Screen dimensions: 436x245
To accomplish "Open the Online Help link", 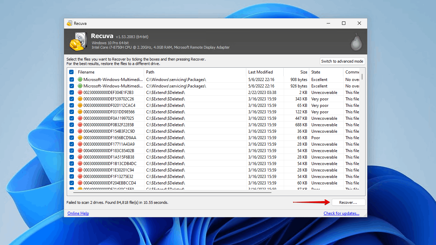I will (78, 213).
